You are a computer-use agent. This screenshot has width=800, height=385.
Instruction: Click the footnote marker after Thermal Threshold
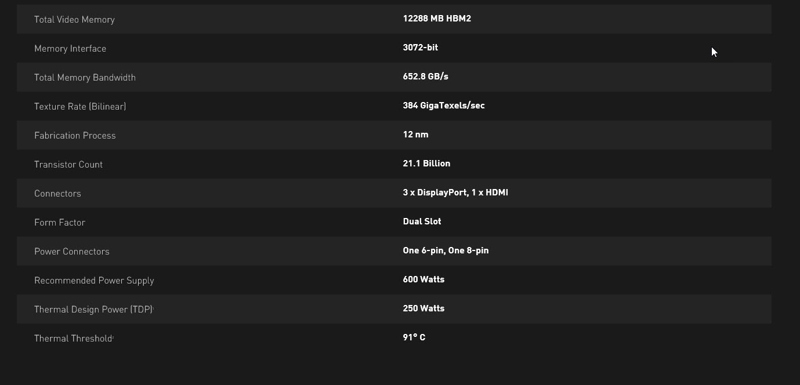point(113,337)
